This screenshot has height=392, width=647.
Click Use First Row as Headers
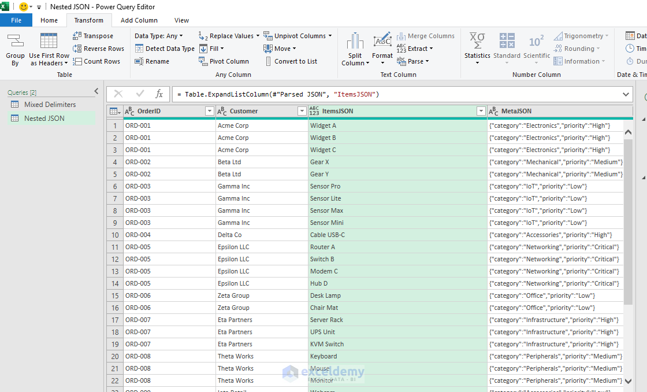click(49, 50)
